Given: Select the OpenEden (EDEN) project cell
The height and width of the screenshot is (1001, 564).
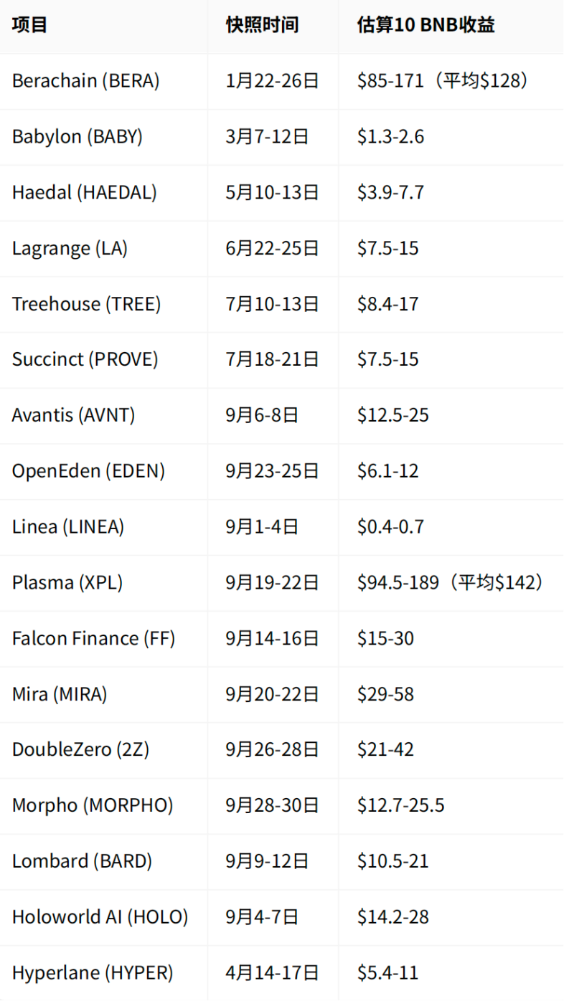Looking at the screenshot, I should coord(89,471).
